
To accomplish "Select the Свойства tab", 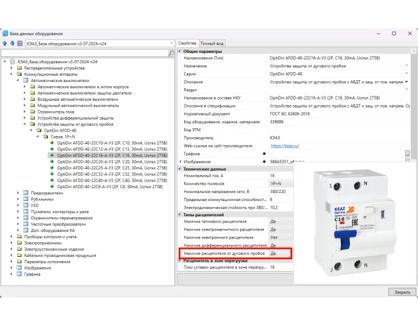I will coord(187,44).
